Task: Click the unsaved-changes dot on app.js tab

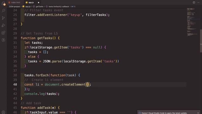Action: coord(39,3)
